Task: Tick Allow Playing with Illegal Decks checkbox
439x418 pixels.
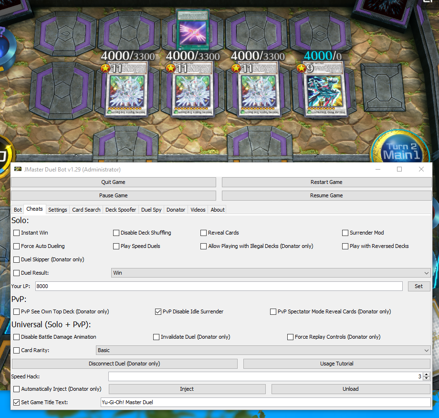Action: [204, 246]
